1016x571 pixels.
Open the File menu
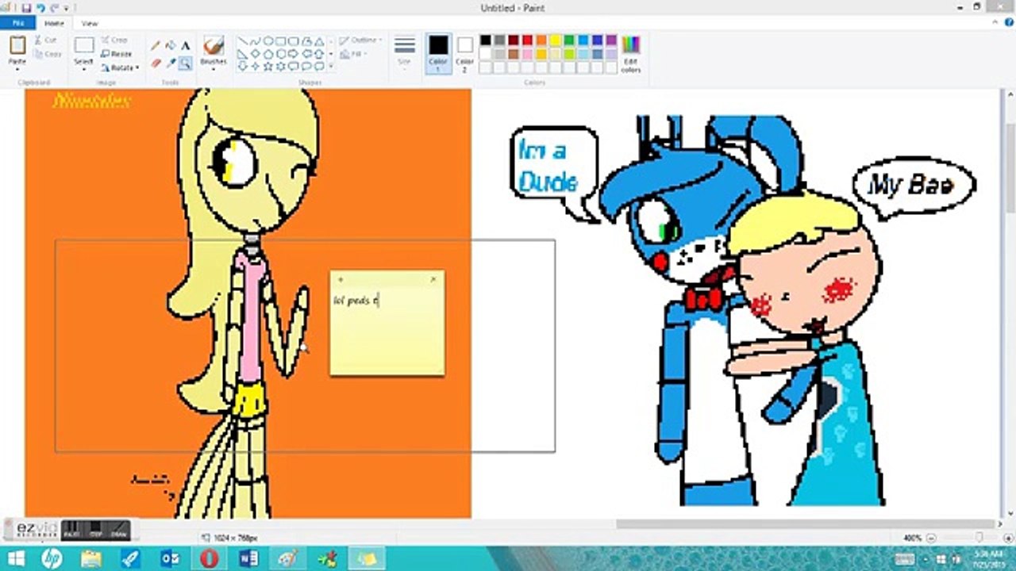coord(18,24)
